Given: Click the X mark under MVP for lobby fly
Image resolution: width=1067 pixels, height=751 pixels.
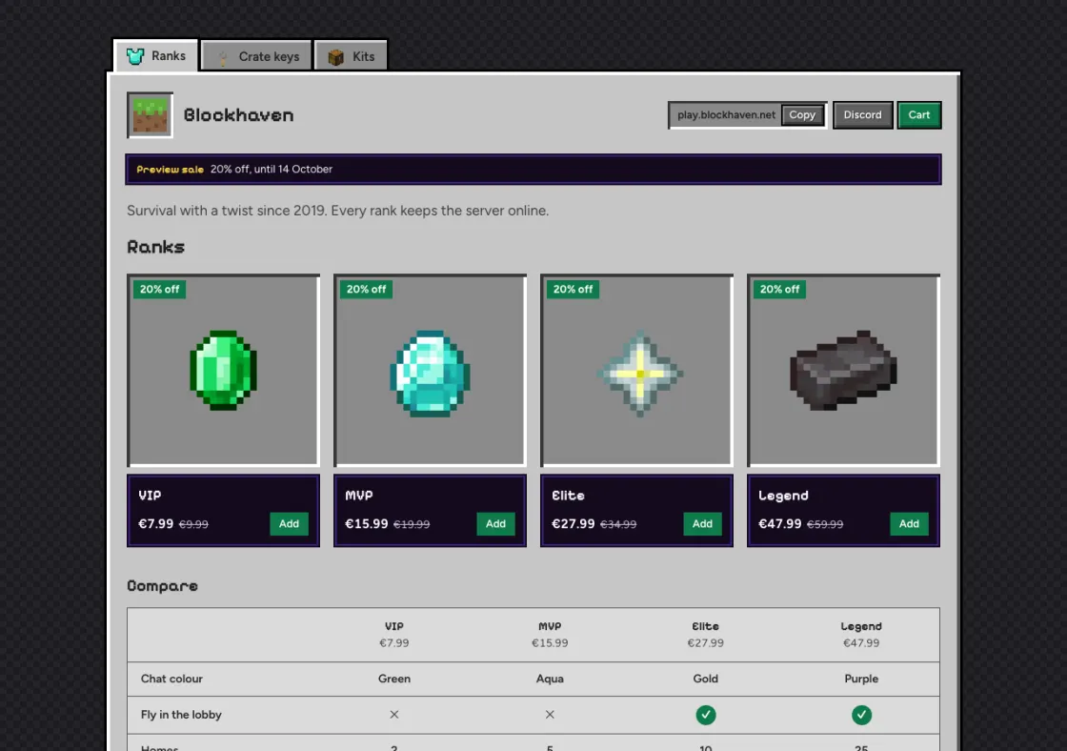Looking at the screenshot, I should [550, 715].
